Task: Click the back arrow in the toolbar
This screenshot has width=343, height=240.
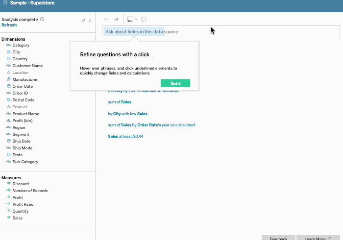Action: [x=107, y=19]
